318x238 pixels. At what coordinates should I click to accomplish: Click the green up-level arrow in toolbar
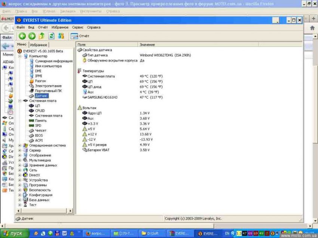42,36
